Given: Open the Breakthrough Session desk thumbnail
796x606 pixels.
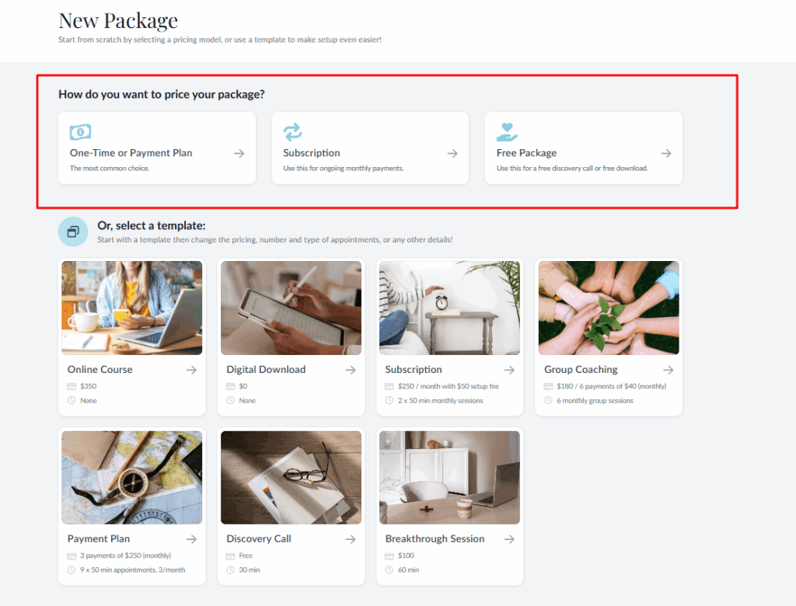Looking at the screenshot, I should [449, 477].
